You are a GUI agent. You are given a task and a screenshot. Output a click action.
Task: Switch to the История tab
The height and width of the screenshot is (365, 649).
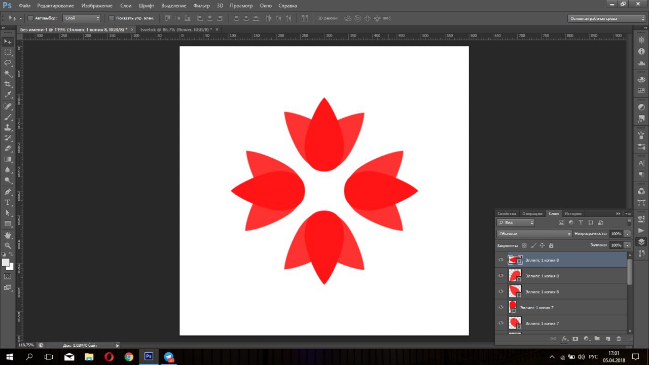click(x=573, y=213)
